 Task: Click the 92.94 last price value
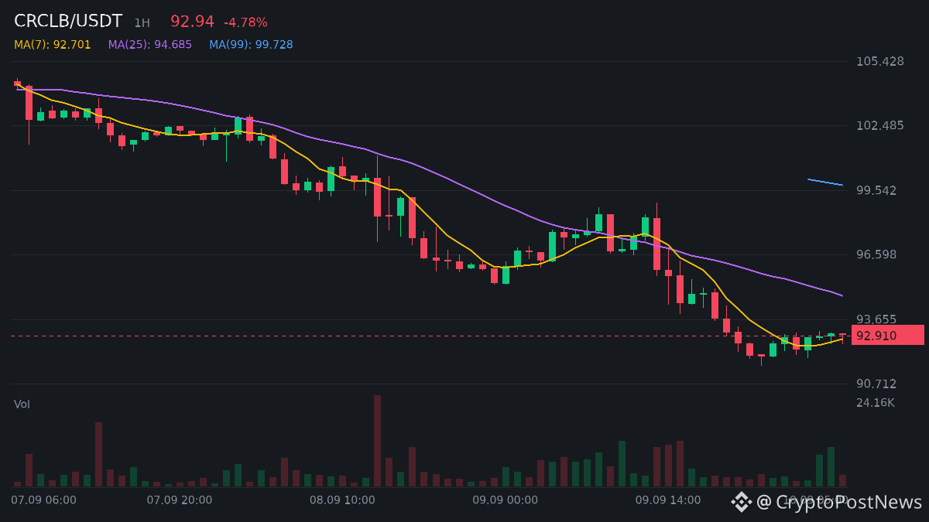point(192,22)
